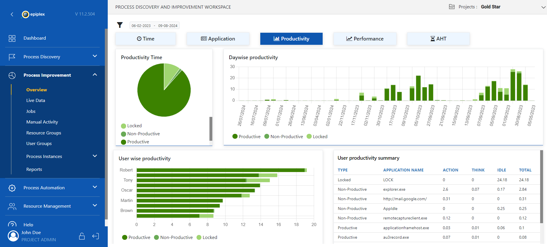Toggle Locked legend in Productivity Time pie
This screenshot has height=247, width=547.
click(131, 126)
